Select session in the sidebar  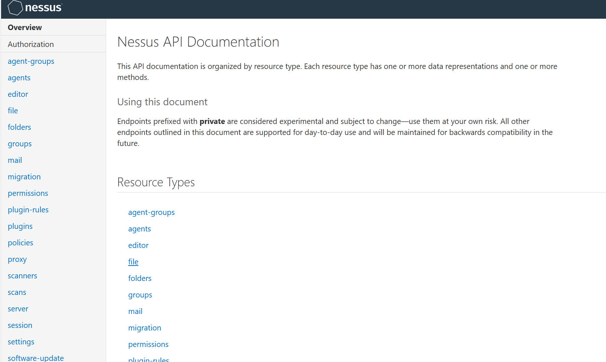coord(20,325)
